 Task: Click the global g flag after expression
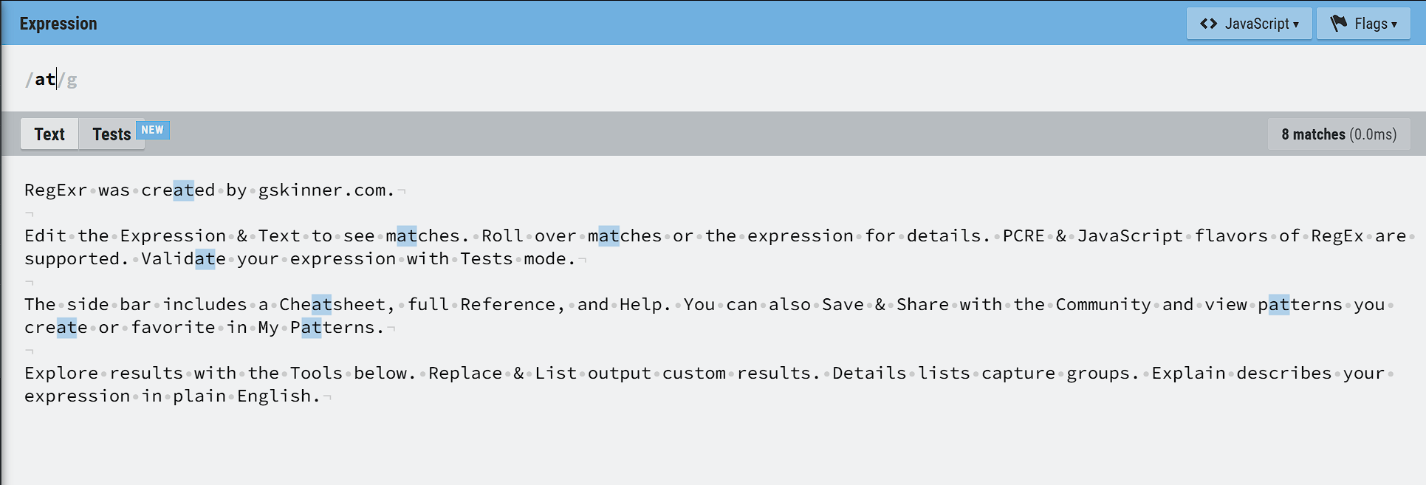72,79
